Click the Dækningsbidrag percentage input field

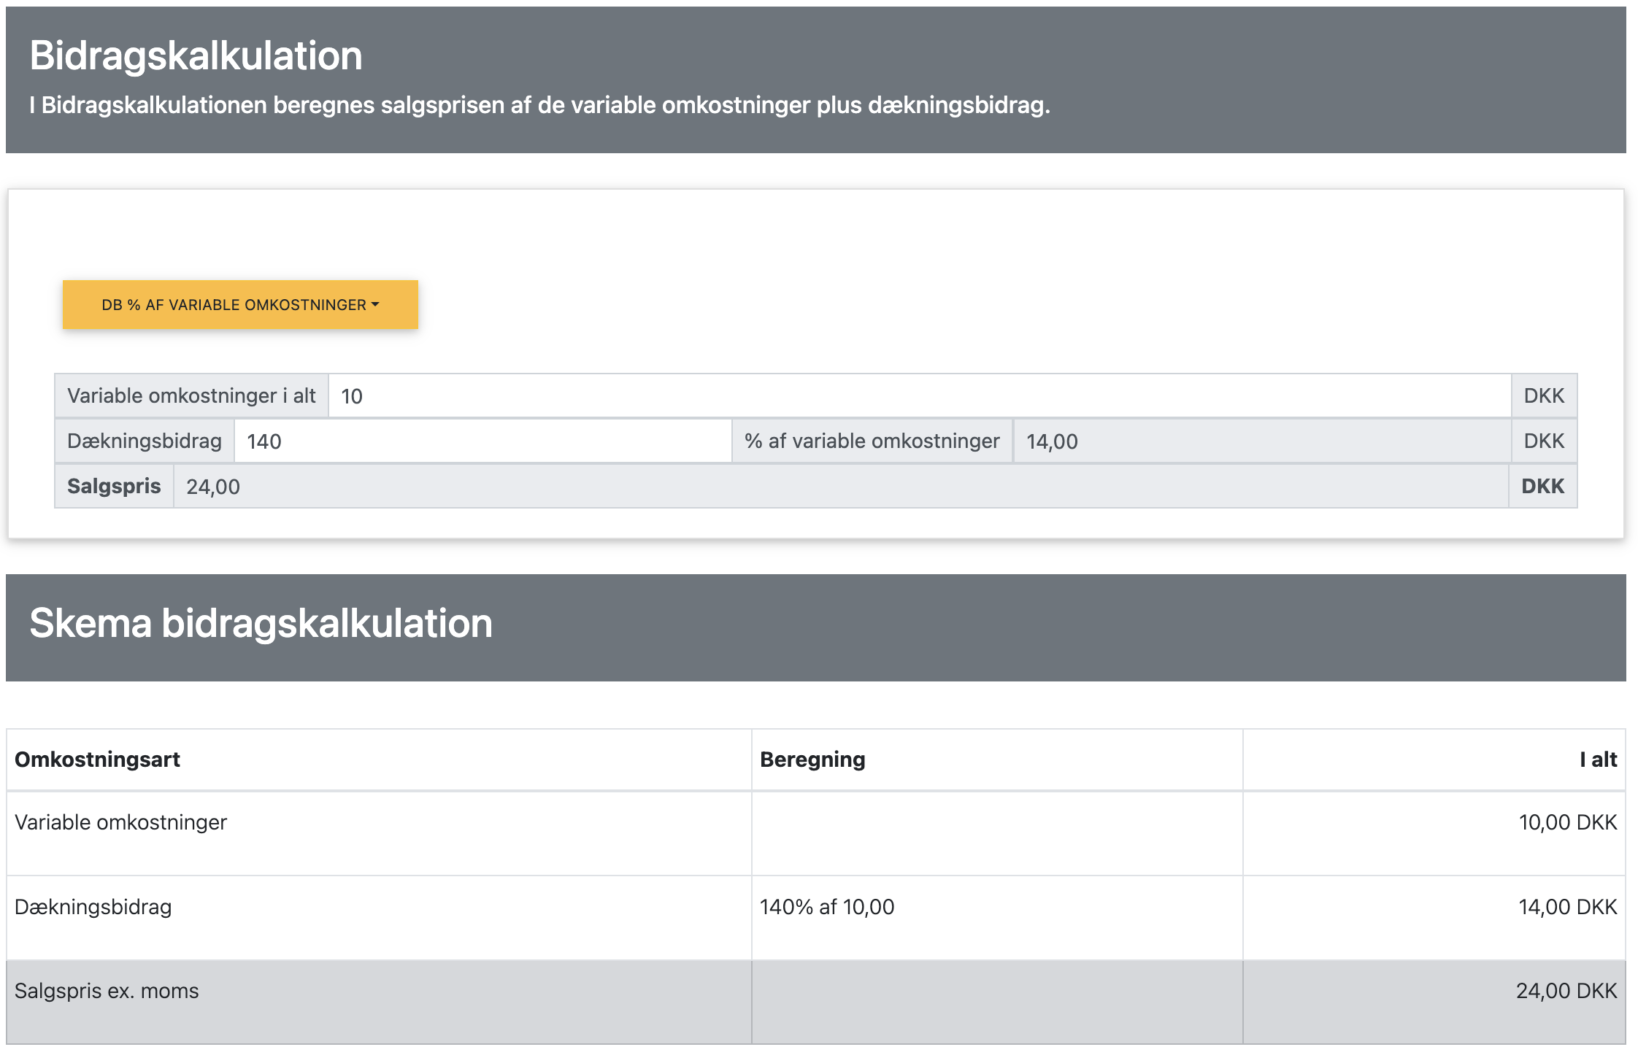483,441
